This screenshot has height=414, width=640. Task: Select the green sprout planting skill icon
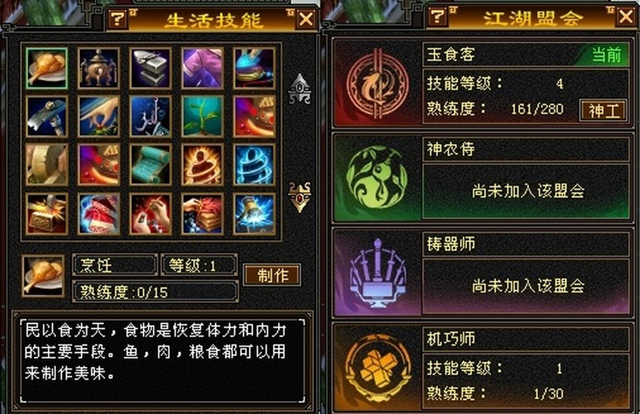(x=203, y=117)
